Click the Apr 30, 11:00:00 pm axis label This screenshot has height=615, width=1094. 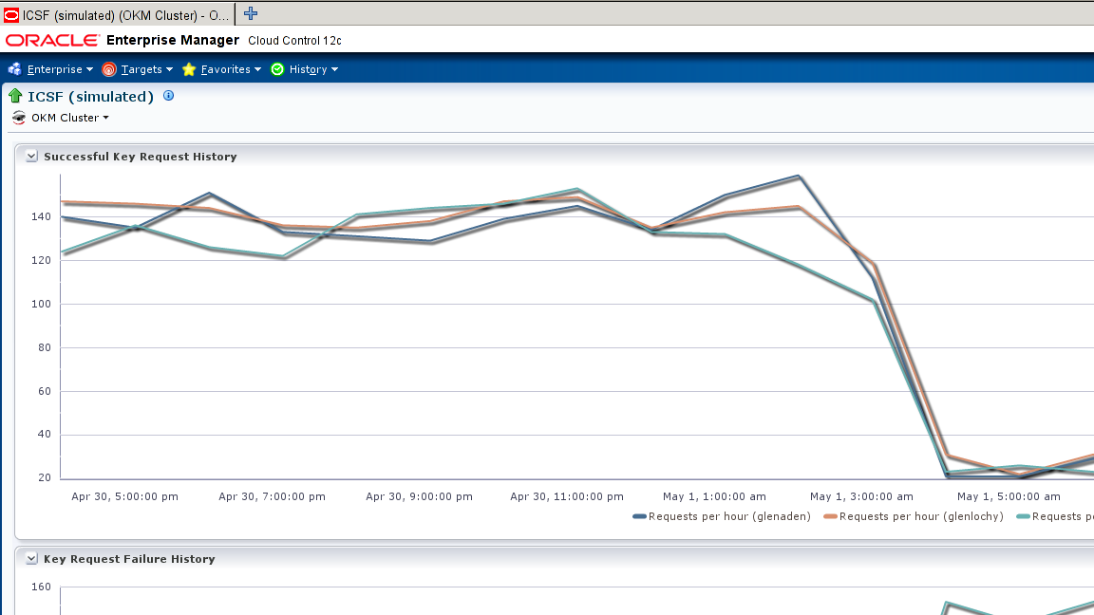coord(567,496)
